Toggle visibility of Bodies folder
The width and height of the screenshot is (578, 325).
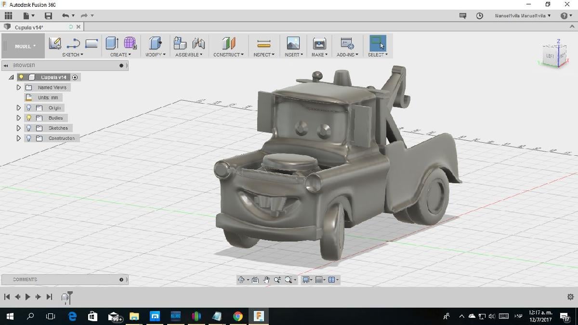click(x=28, y=118)
